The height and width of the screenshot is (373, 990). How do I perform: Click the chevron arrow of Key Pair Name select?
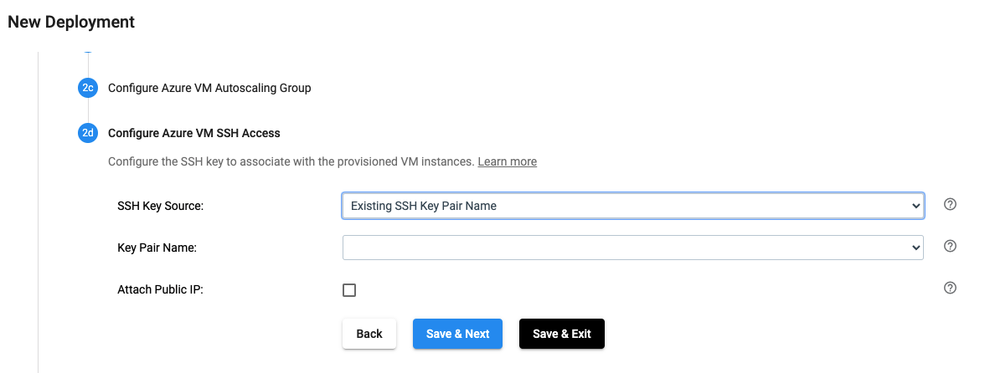(915, 248)
